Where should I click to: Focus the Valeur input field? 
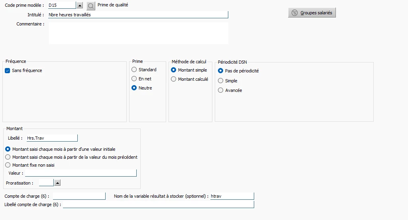[x=80, y=173]
